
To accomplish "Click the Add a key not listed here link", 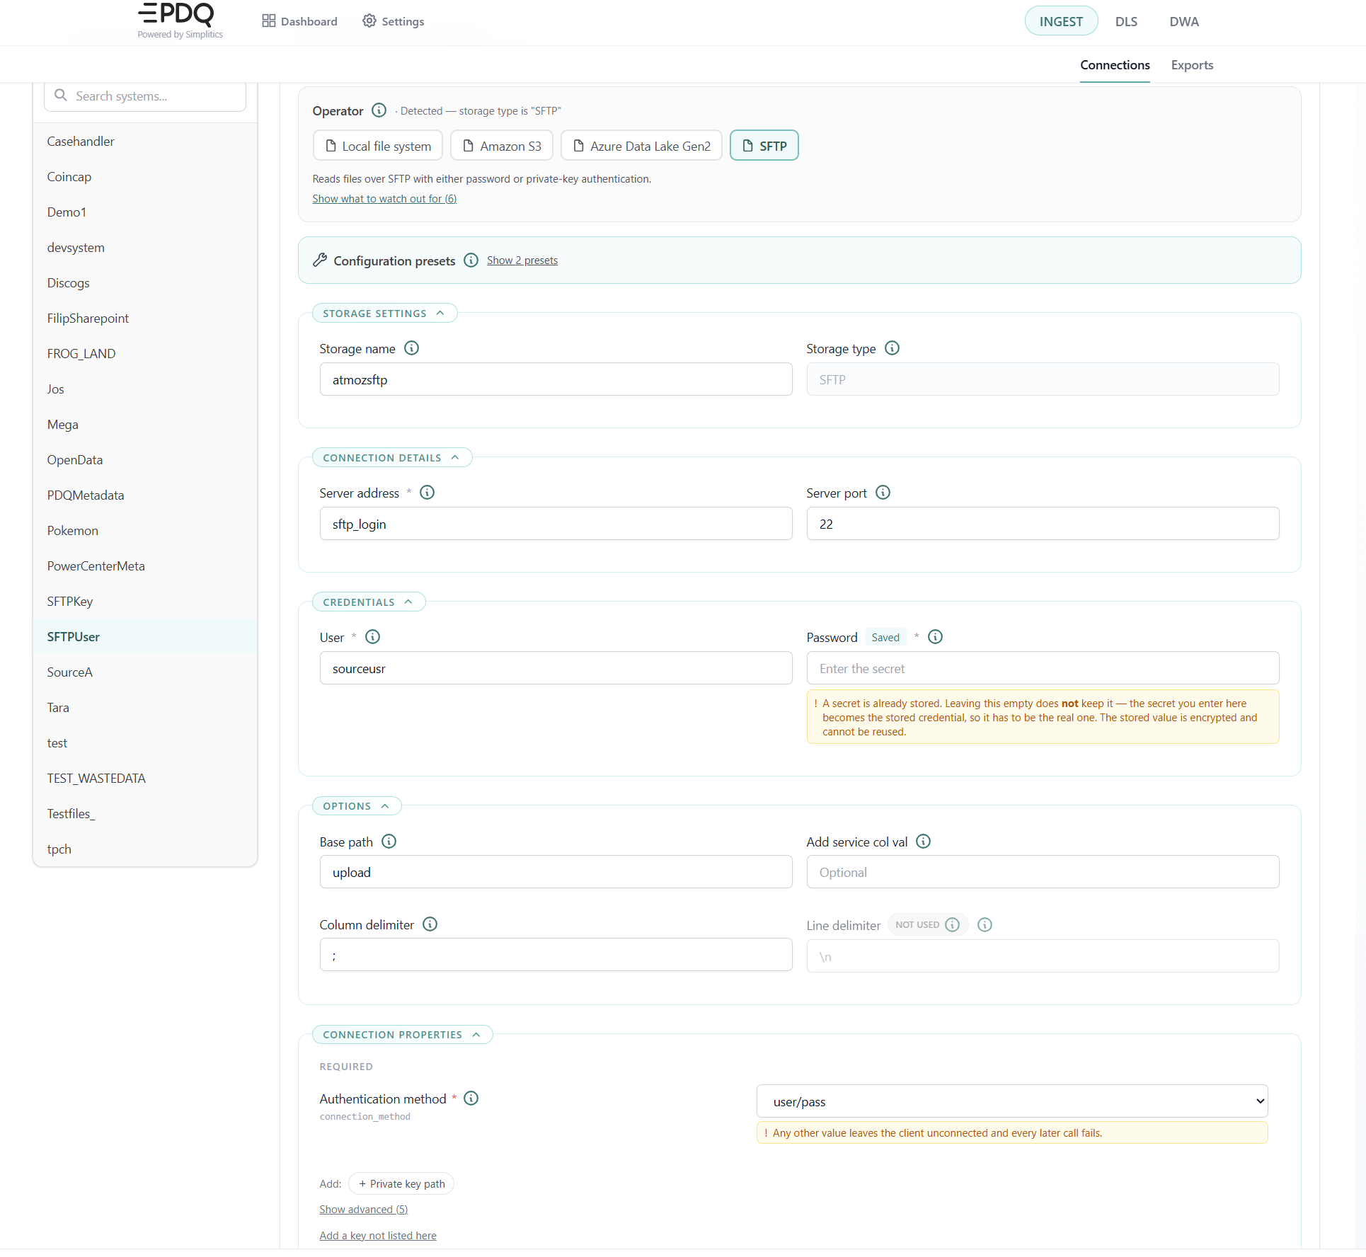I will [x=378, y=1236].
